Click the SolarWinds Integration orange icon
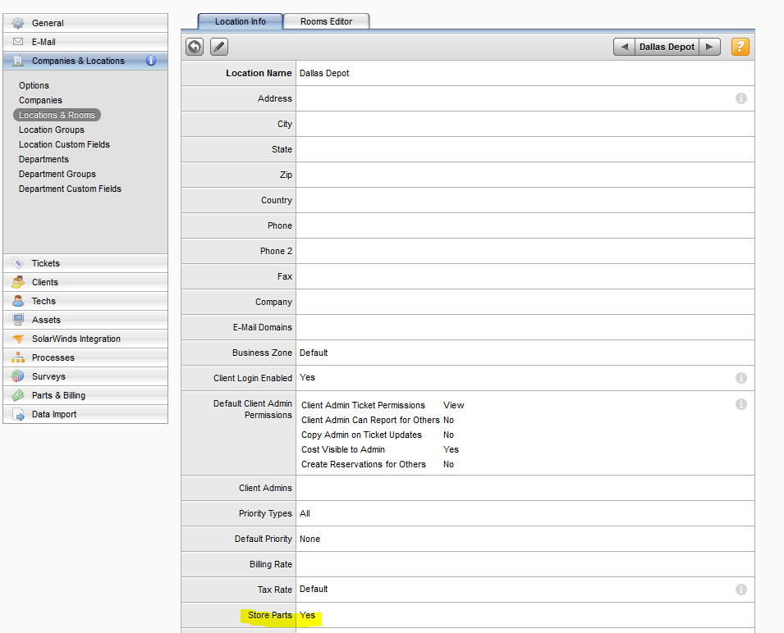784x633 pixels. tap(18, 339)
